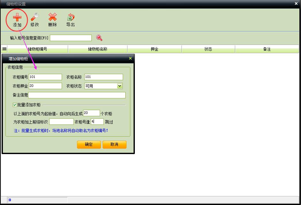Screen dimensions: 301x205
Task: Close the 储物柜设置 window
Action: click(296, 4)
